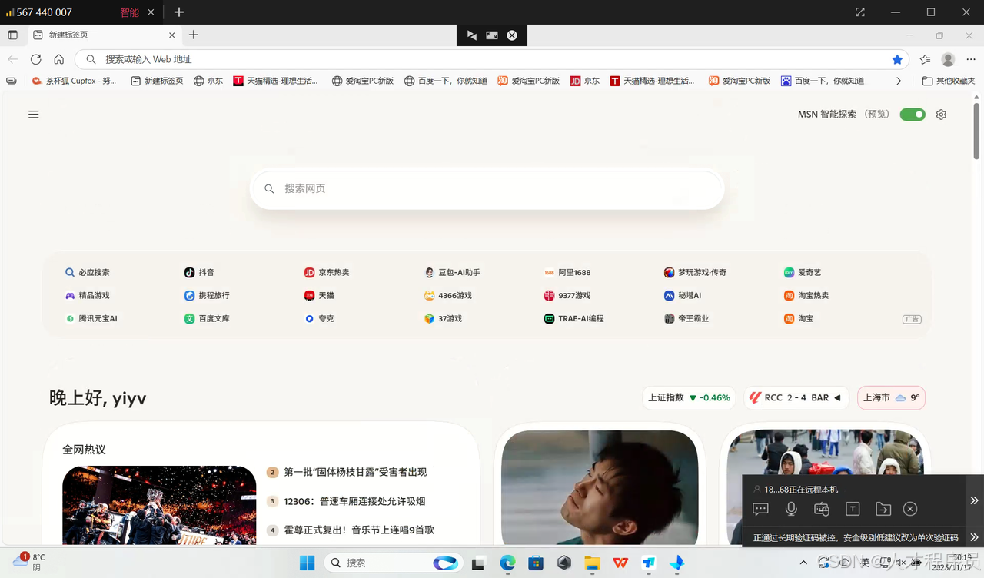
Task: Refresh the page with the reload icon
Action: (x=36, y=59)
